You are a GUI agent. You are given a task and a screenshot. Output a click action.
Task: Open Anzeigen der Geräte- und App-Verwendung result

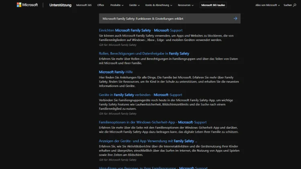(x=148, y=141)
